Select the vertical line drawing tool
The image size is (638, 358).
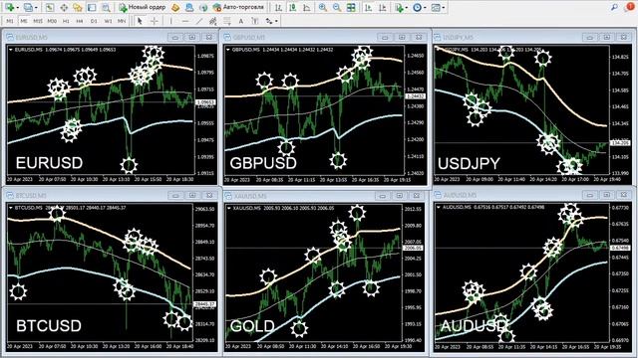(x=170, y=21)
